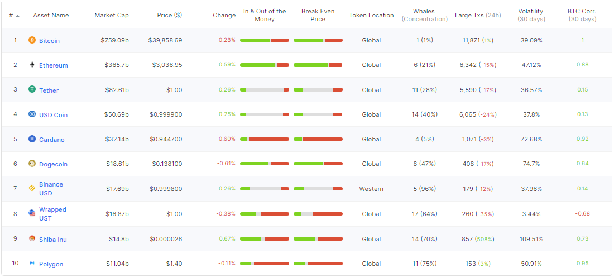Image resolution: width=614 pixels, height=277 pixels.
Task: Click Wrapped UST's Break Even Price bar
Action: pos(318,214)
